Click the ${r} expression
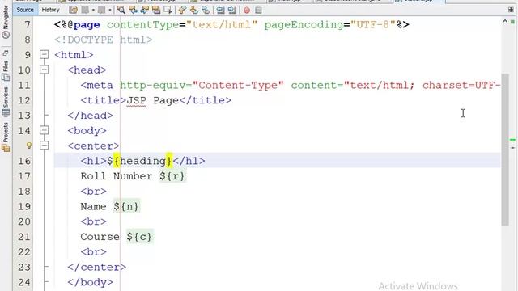Viewport: 518px width, 291px height. tap(172, 176)
